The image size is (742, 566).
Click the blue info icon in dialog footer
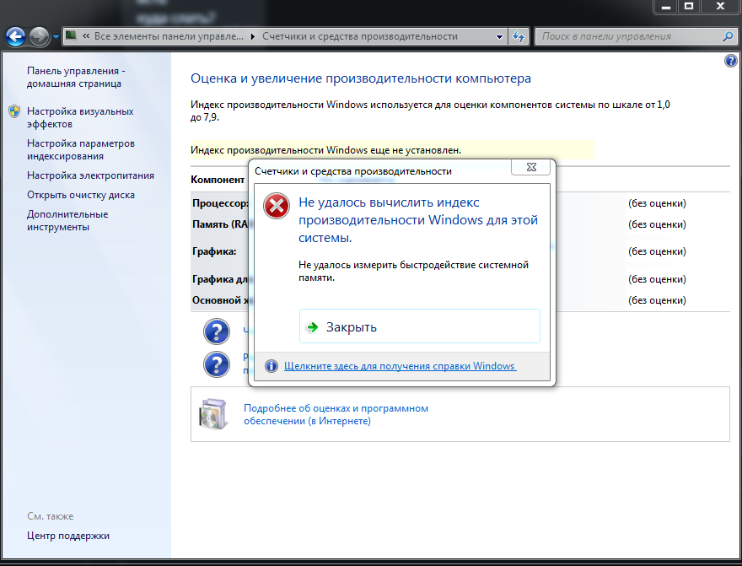(272, 366)
